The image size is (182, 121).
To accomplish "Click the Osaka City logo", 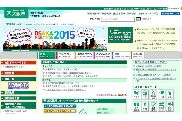I will (x=16, y=13).
